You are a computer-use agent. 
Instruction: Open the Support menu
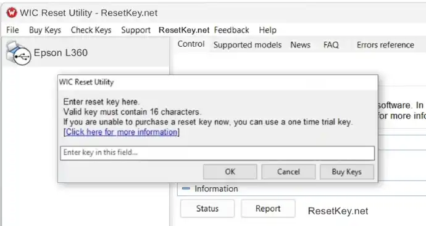[136, 30]
